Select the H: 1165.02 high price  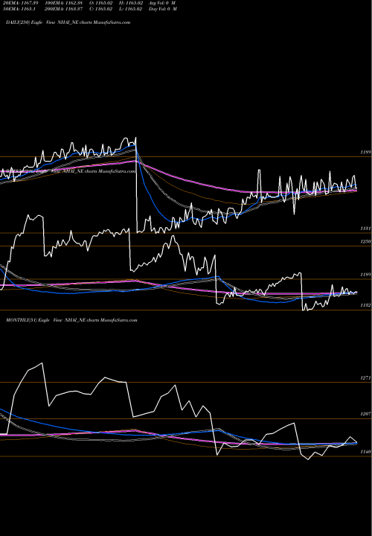click(130, 2)
